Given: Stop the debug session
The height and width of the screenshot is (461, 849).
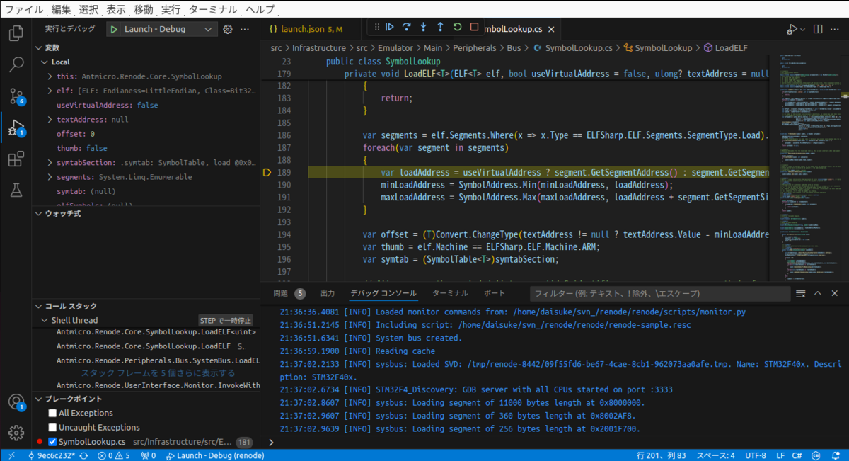Looking at the screenshot, I should tap(473, 27).
